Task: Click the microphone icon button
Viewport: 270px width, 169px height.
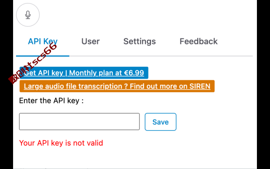Action: pyautogui.click(x=28, y=15)
